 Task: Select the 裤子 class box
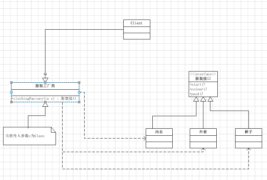tap(248, 138)
